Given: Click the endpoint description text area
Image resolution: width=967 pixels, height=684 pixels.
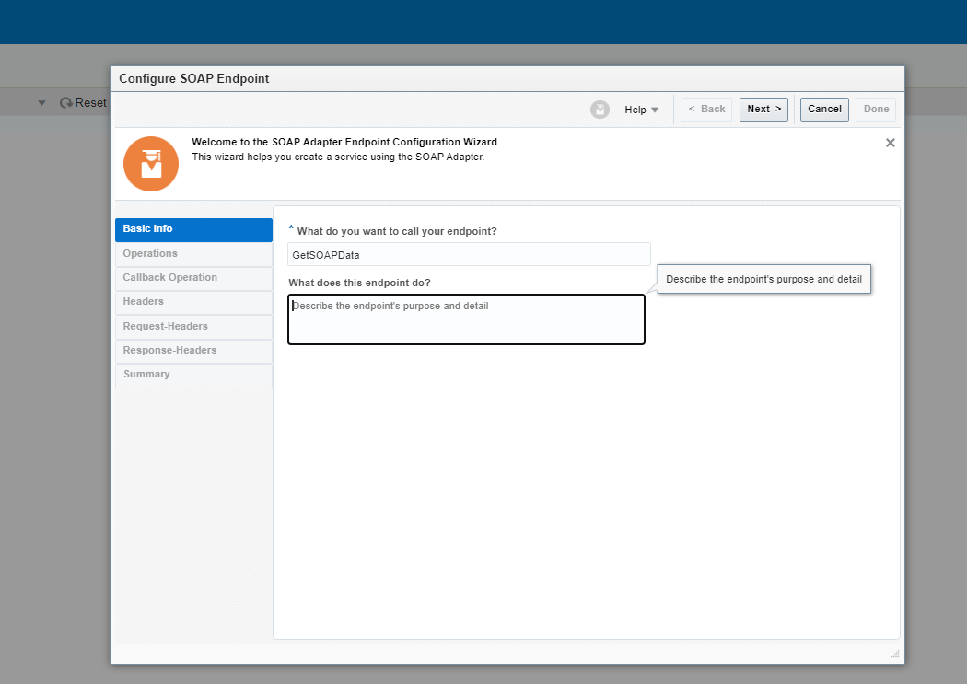Looking at the screenshot, I should (x=466, y=319).
